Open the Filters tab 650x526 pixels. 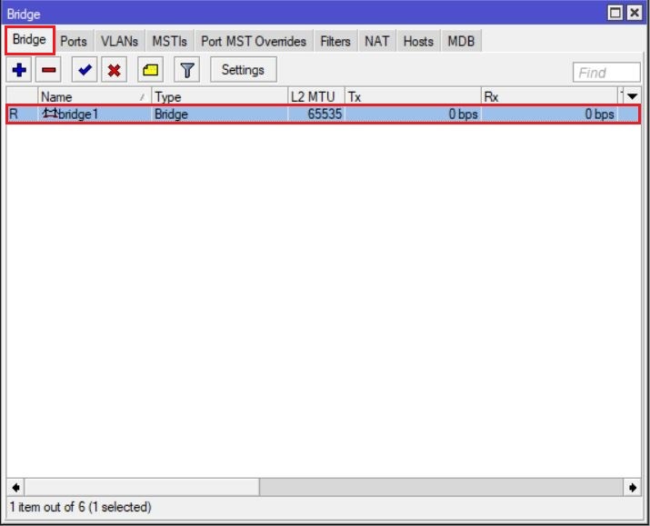point(335,41)
